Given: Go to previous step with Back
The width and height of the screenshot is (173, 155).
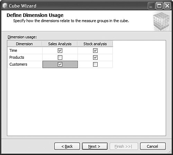Looking at the screenshot, I should 67,146.
